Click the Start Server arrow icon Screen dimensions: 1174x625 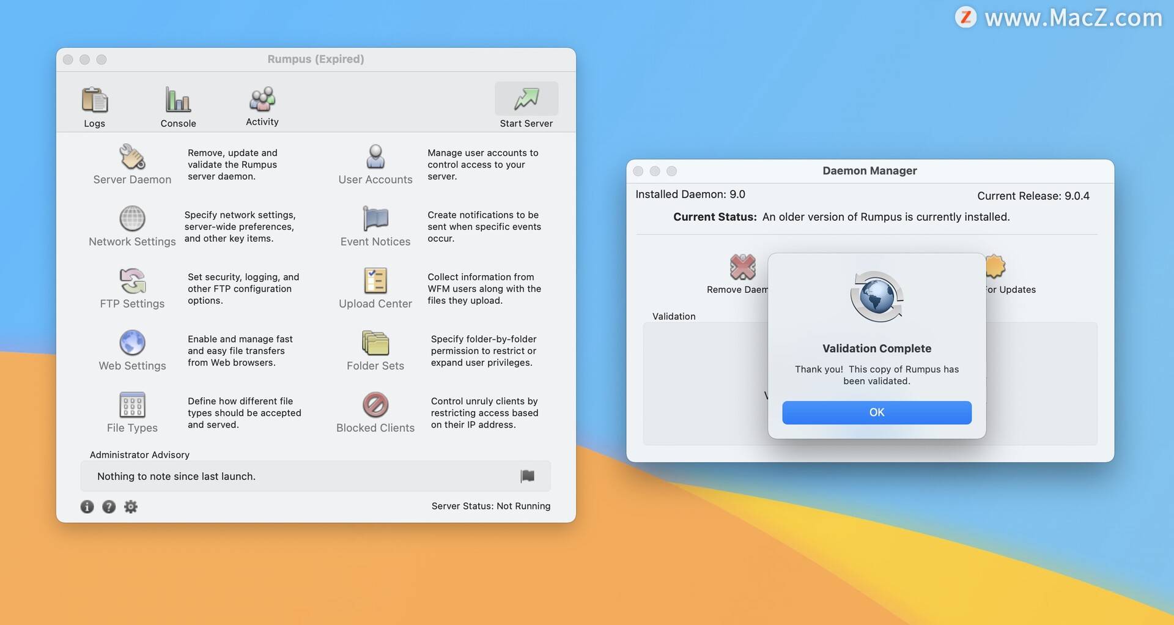pos(526,98)
